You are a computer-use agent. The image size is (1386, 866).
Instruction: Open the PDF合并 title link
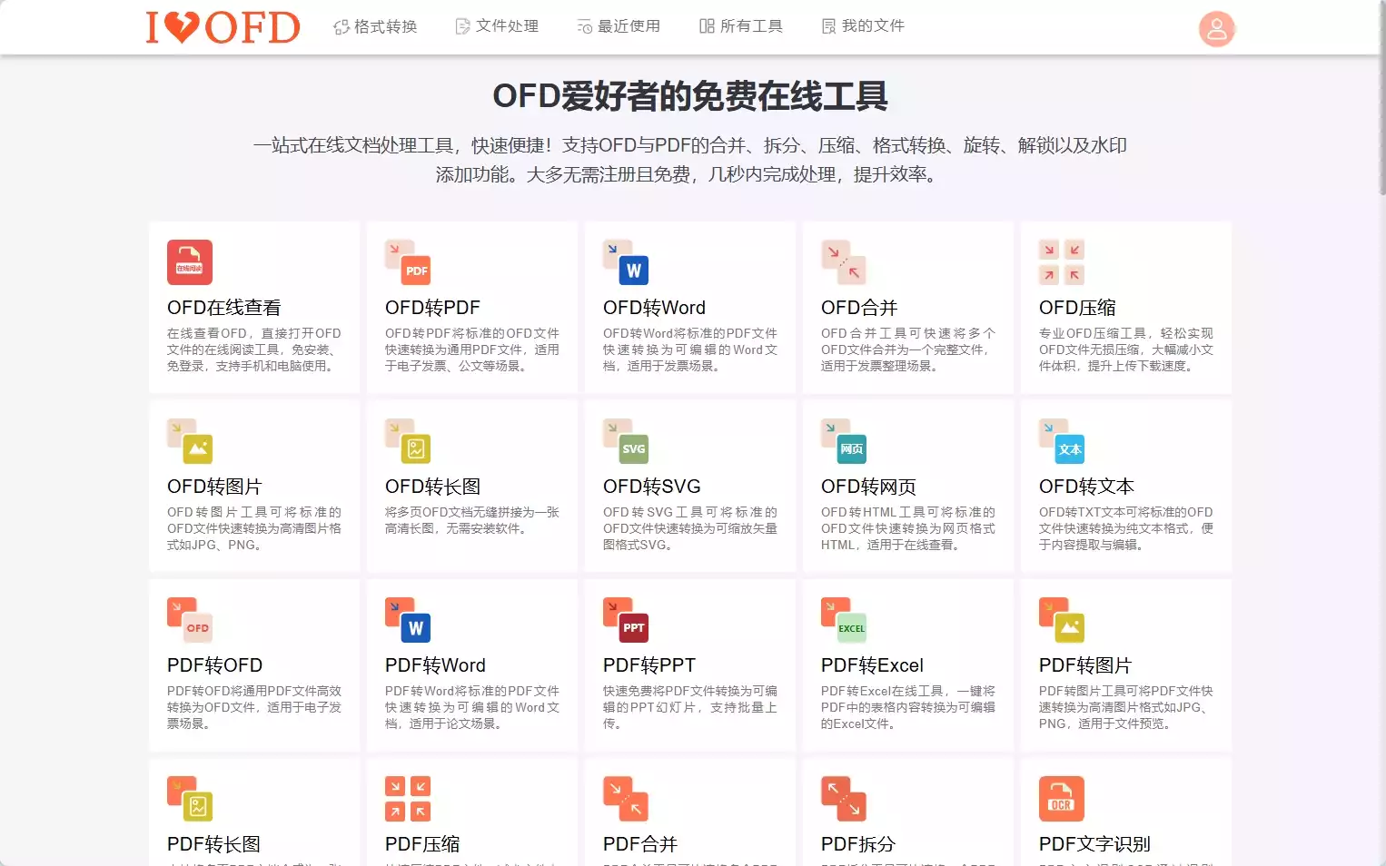tap(640, 844)
